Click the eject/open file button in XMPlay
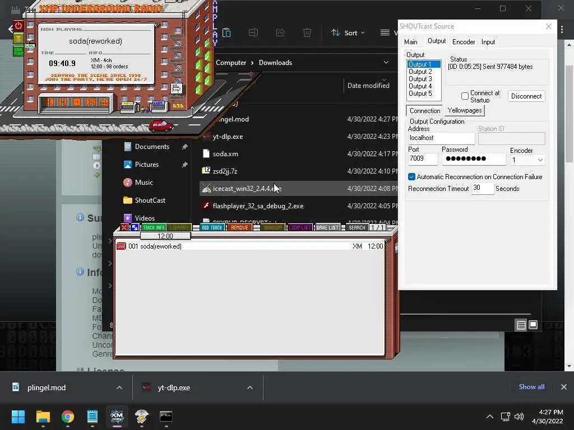The height and width of the screenshot is (430, 574). (x=104, y=102)
